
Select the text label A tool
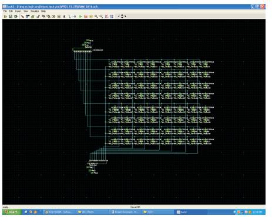(64, 16)
